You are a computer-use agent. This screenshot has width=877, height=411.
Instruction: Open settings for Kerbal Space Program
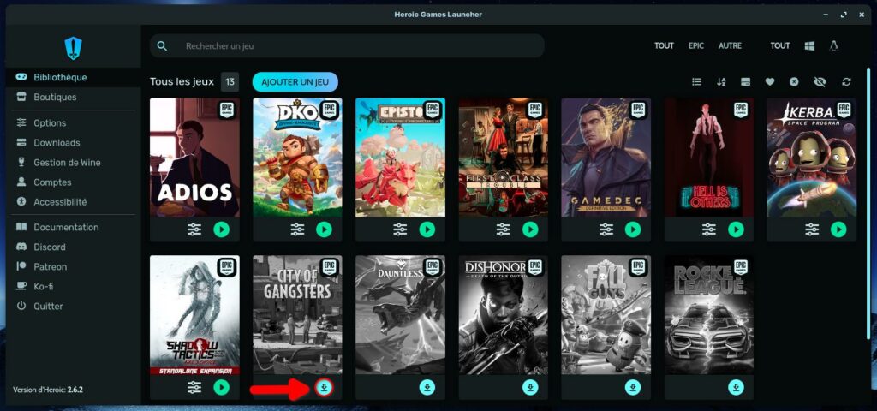812,229
